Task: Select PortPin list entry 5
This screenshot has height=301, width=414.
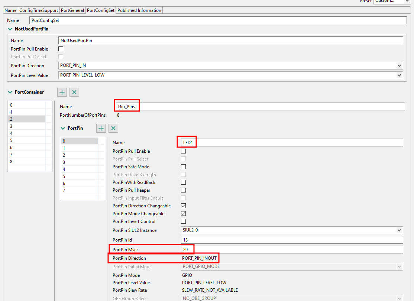Action: (79, 177)
